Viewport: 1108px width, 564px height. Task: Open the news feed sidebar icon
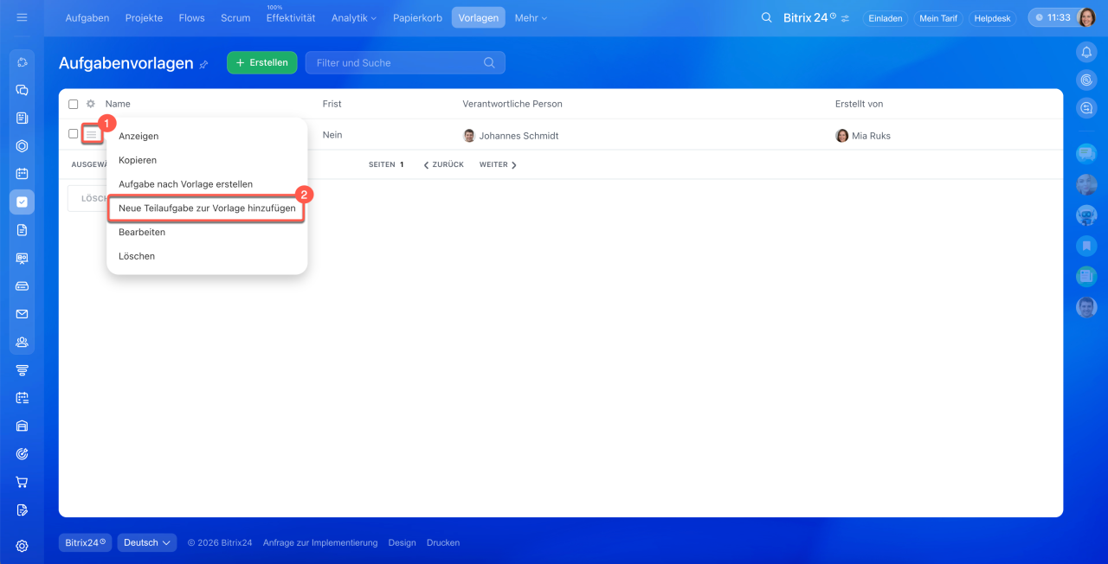tap(22, 118)
